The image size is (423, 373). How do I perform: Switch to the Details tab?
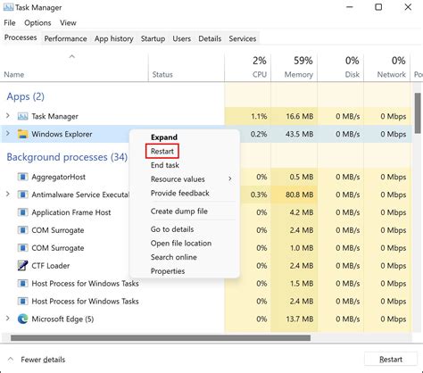point(210,38)
